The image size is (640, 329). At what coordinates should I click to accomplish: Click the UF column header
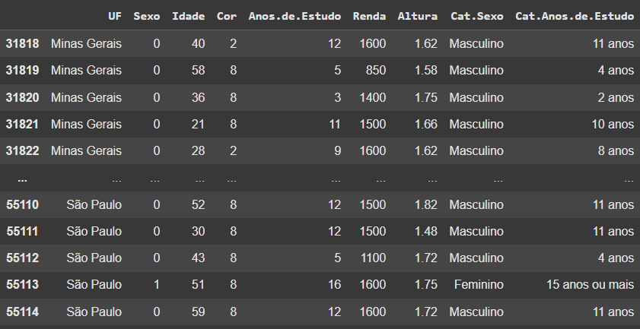coord(115,16)
